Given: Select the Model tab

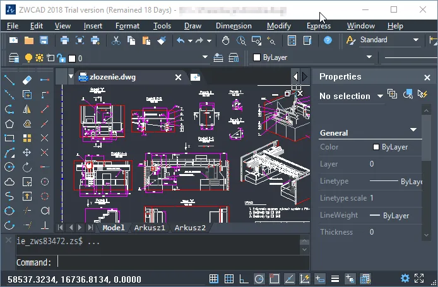Looking at the screenshot, I should (114, 228).
